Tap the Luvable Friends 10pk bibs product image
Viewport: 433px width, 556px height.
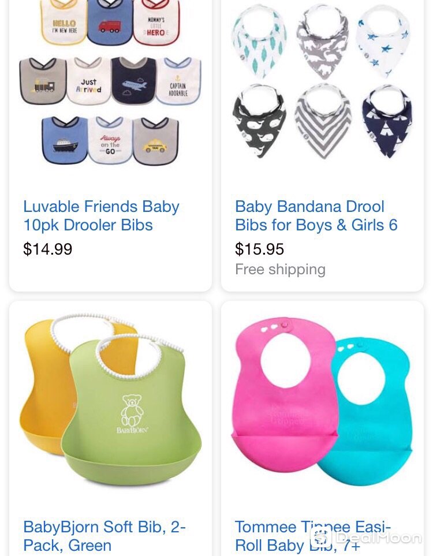pos(110,82)
